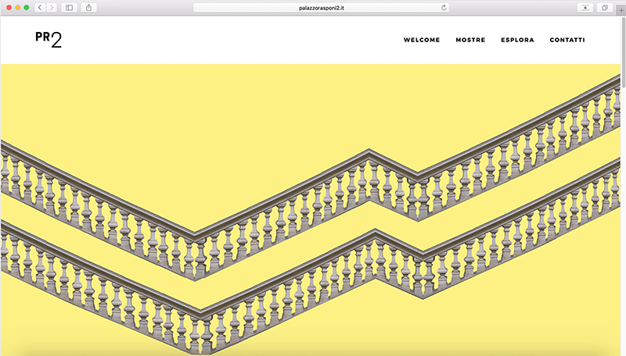Click the PR2 logo
Image resolution: width=626 pixels, height=356 pixels.
click(49, 39)
